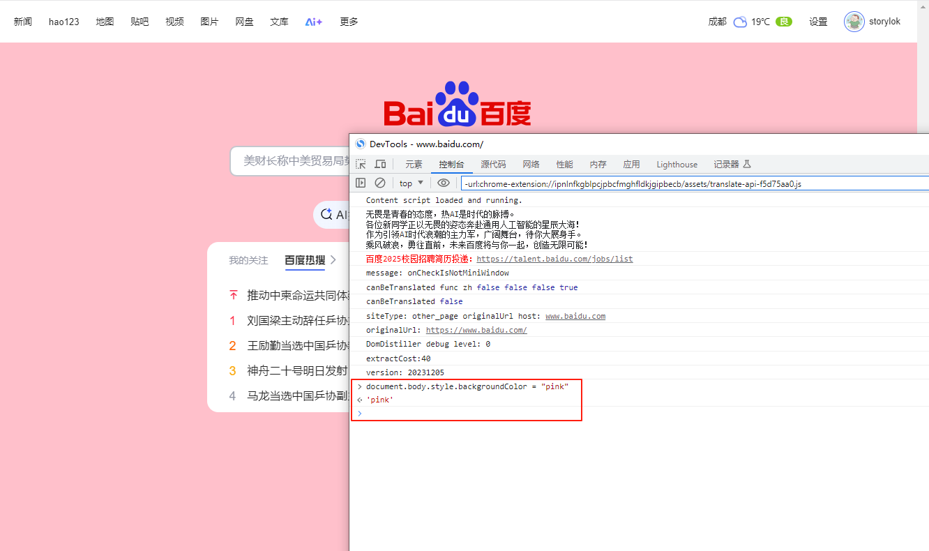Click the red pinned-to-top arrow icon
The image size is (929, 551).
click(x=233, y=295)
